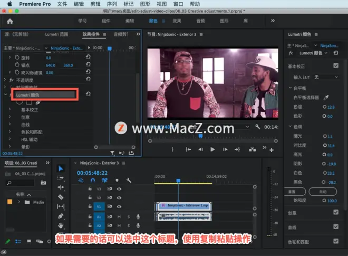Select NinjaSonic - Interview clip on V1
The image size is (348, 256).
(x=183, y=206)
